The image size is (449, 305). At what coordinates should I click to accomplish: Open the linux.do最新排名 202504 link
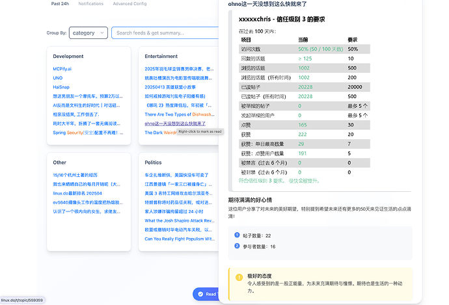tap(77, 193)
